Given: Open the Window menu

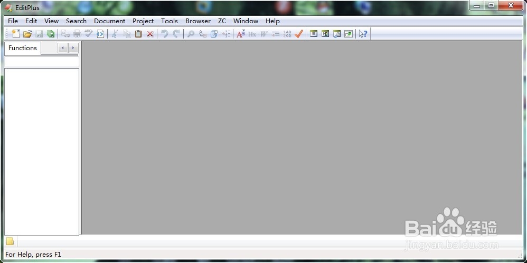Looking at the screenshot, I should [x=246, y=21].
